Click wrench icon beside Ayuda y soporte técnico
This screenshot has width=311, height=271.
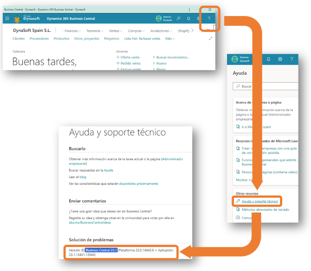pyautogui.click(x=238, y=201)
